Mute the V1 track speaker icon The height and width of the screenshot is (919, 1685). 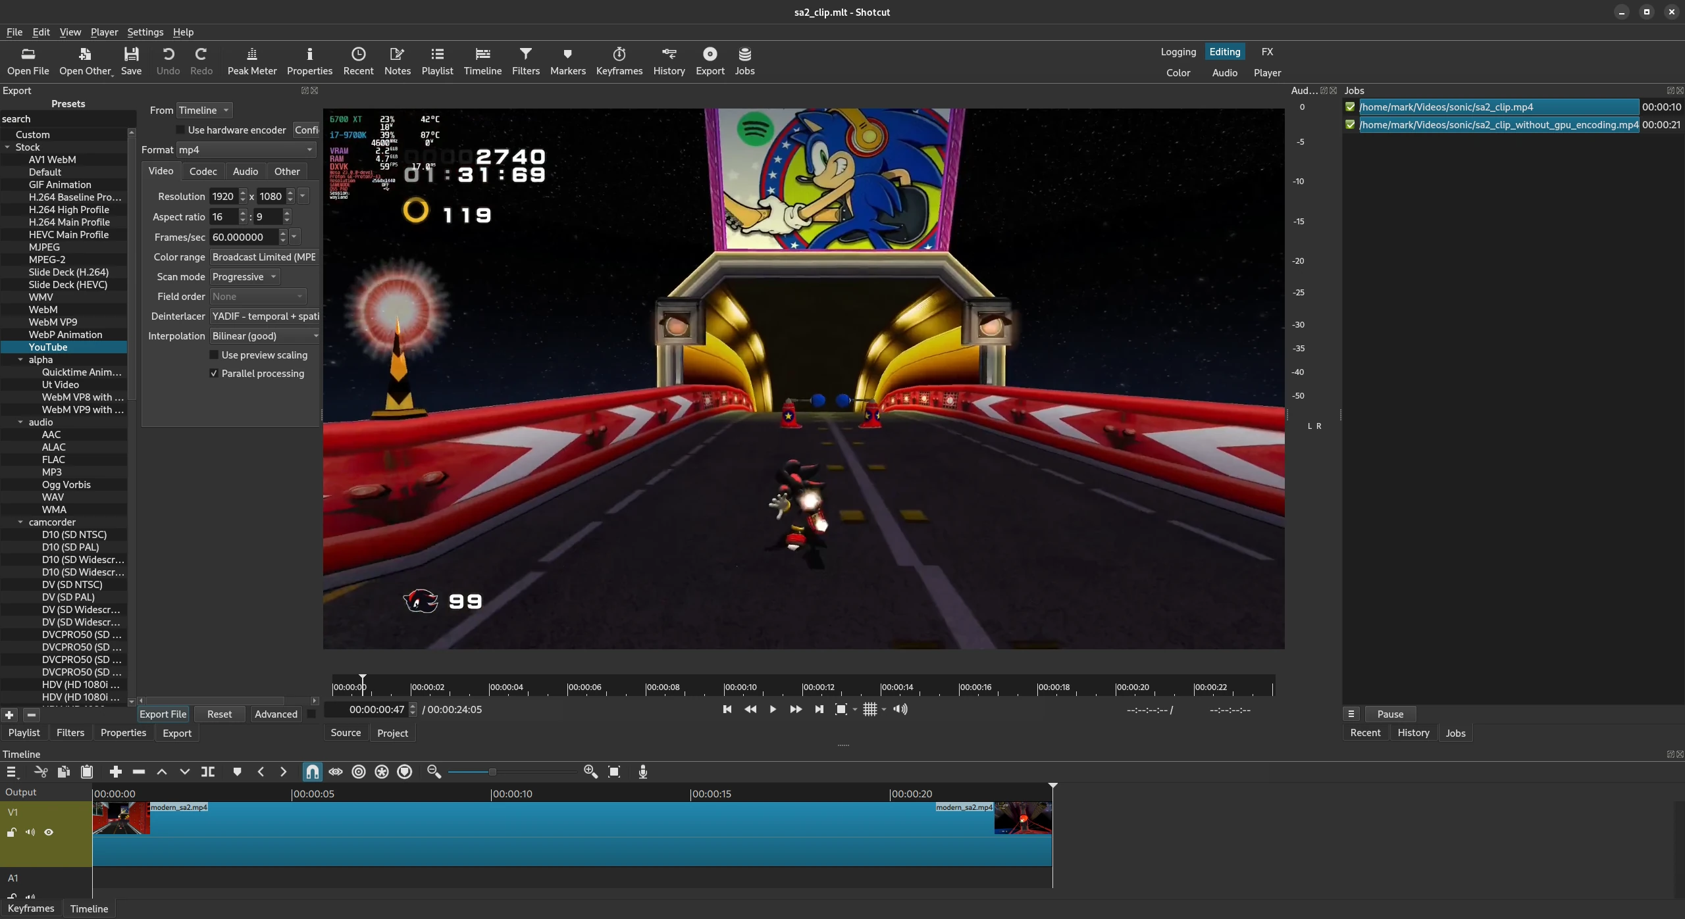30,832
